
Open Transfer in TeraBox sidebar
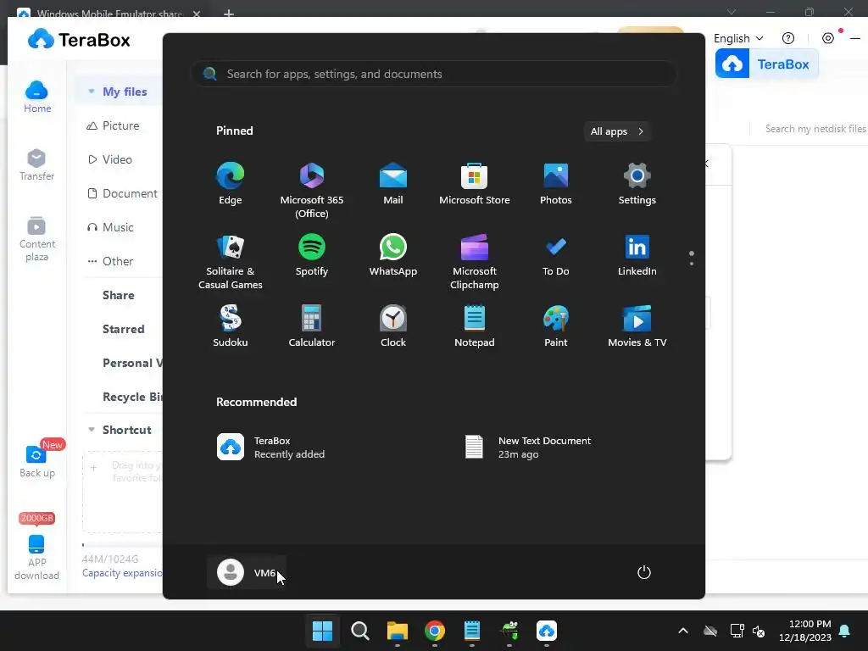coord(37,165)
